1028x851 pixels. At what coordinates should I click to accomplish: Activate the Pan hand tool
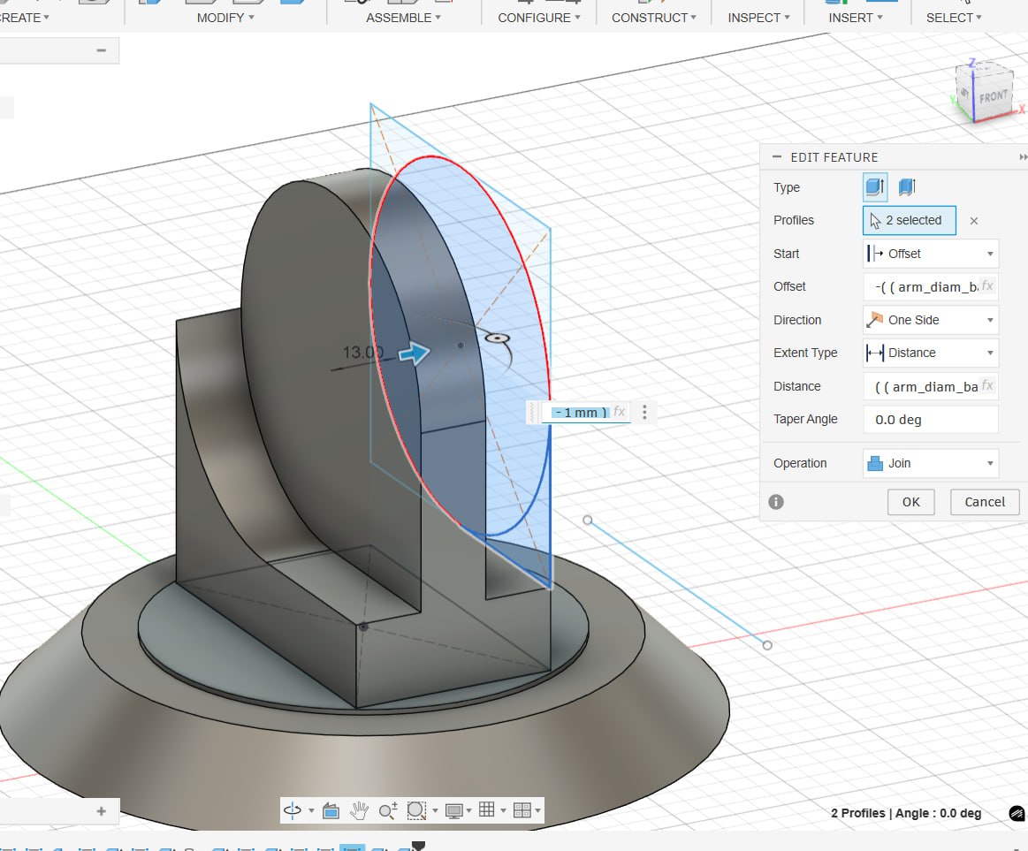coord(359,810)
